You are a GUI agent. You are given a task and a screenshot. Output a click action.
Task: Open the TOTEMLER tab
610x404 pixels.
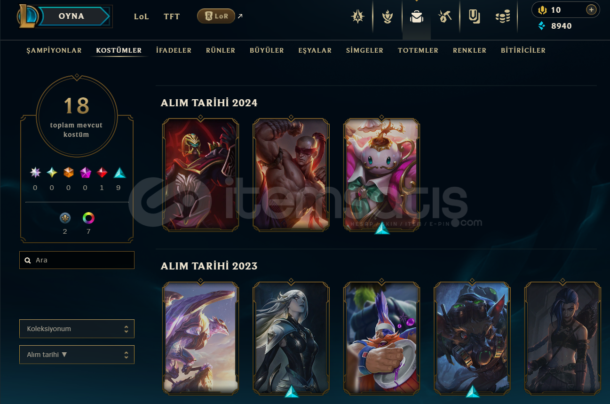click(x=418, y=50)
